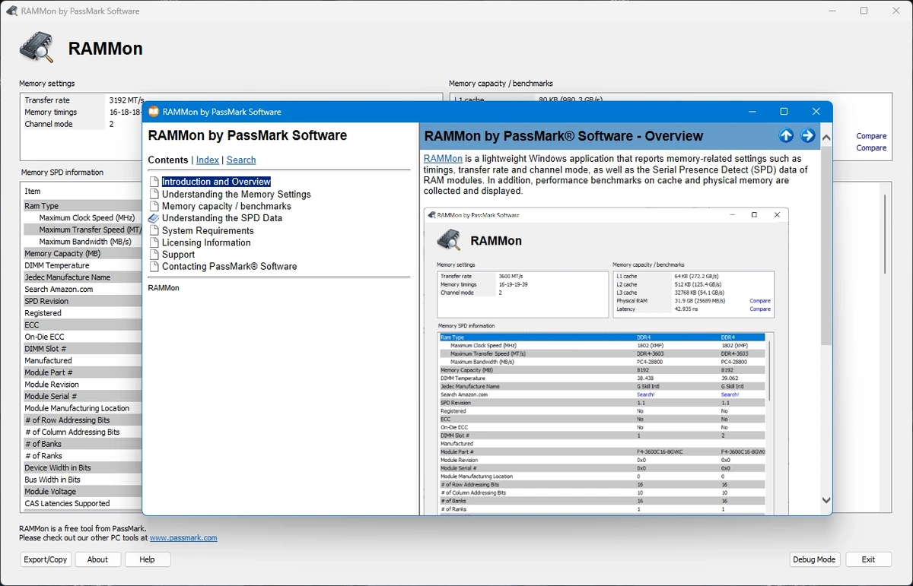Open the About dialog
The image size is (913, 586).
97,559
